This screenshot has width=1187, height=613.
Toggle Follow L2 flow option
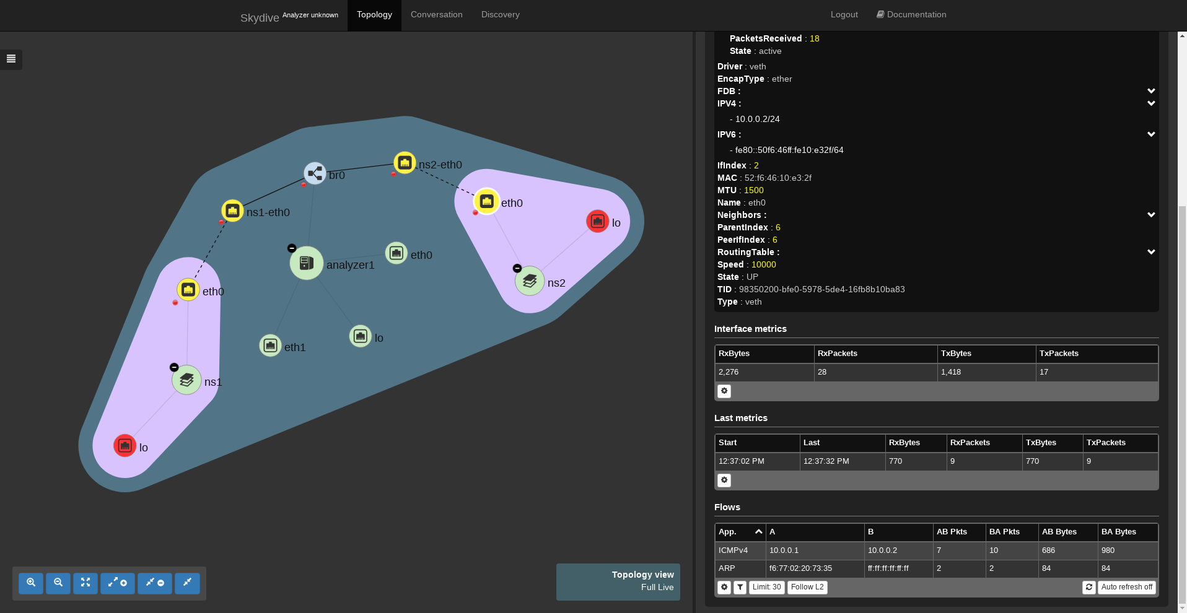click(807, 587)
